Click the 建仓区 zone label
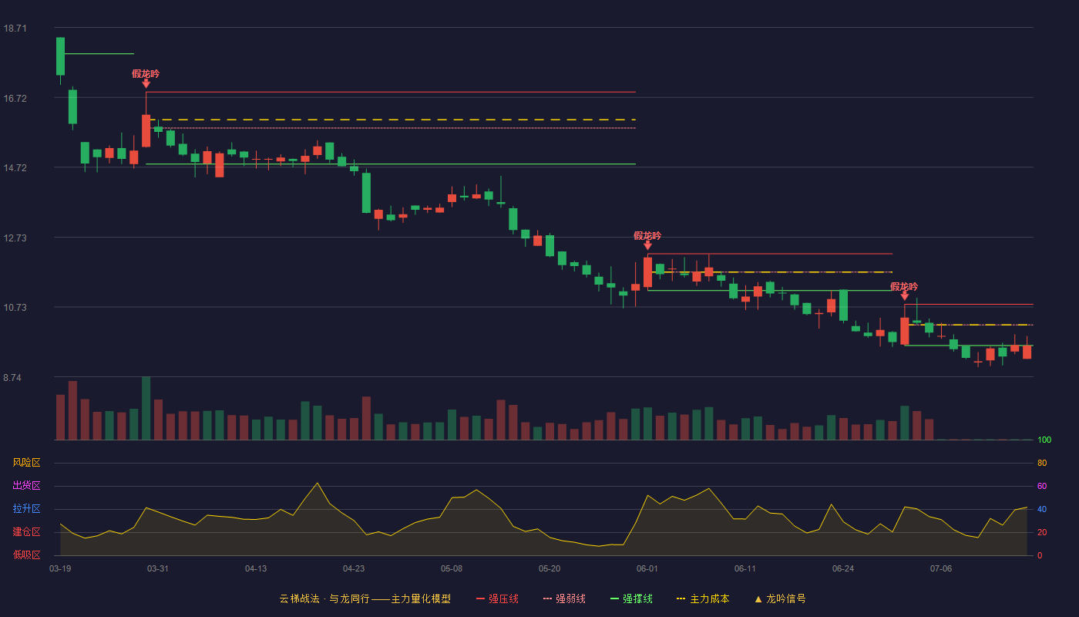This screenshot has width=1079, height=617. pos(26,532)
